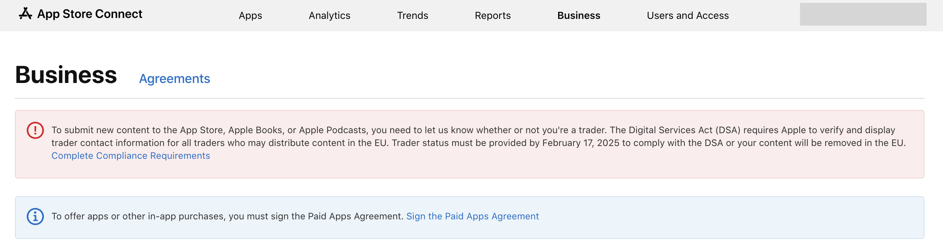Screen dimensions: 943x245
Task: Click the gray account area at top right
Action: [862, 14]
